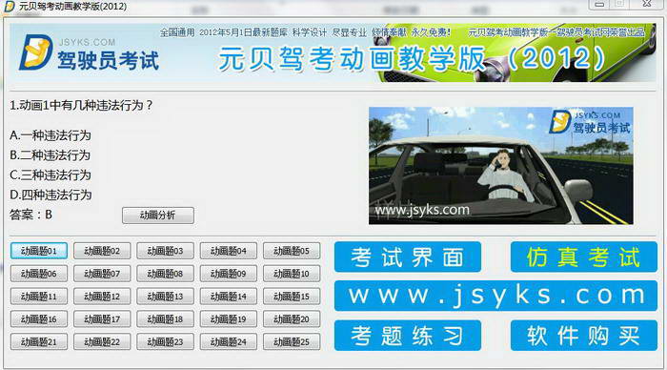This screenshot has width=667, height=370.
Task: Minimize the application window
Action: click(x=599, y=4)
